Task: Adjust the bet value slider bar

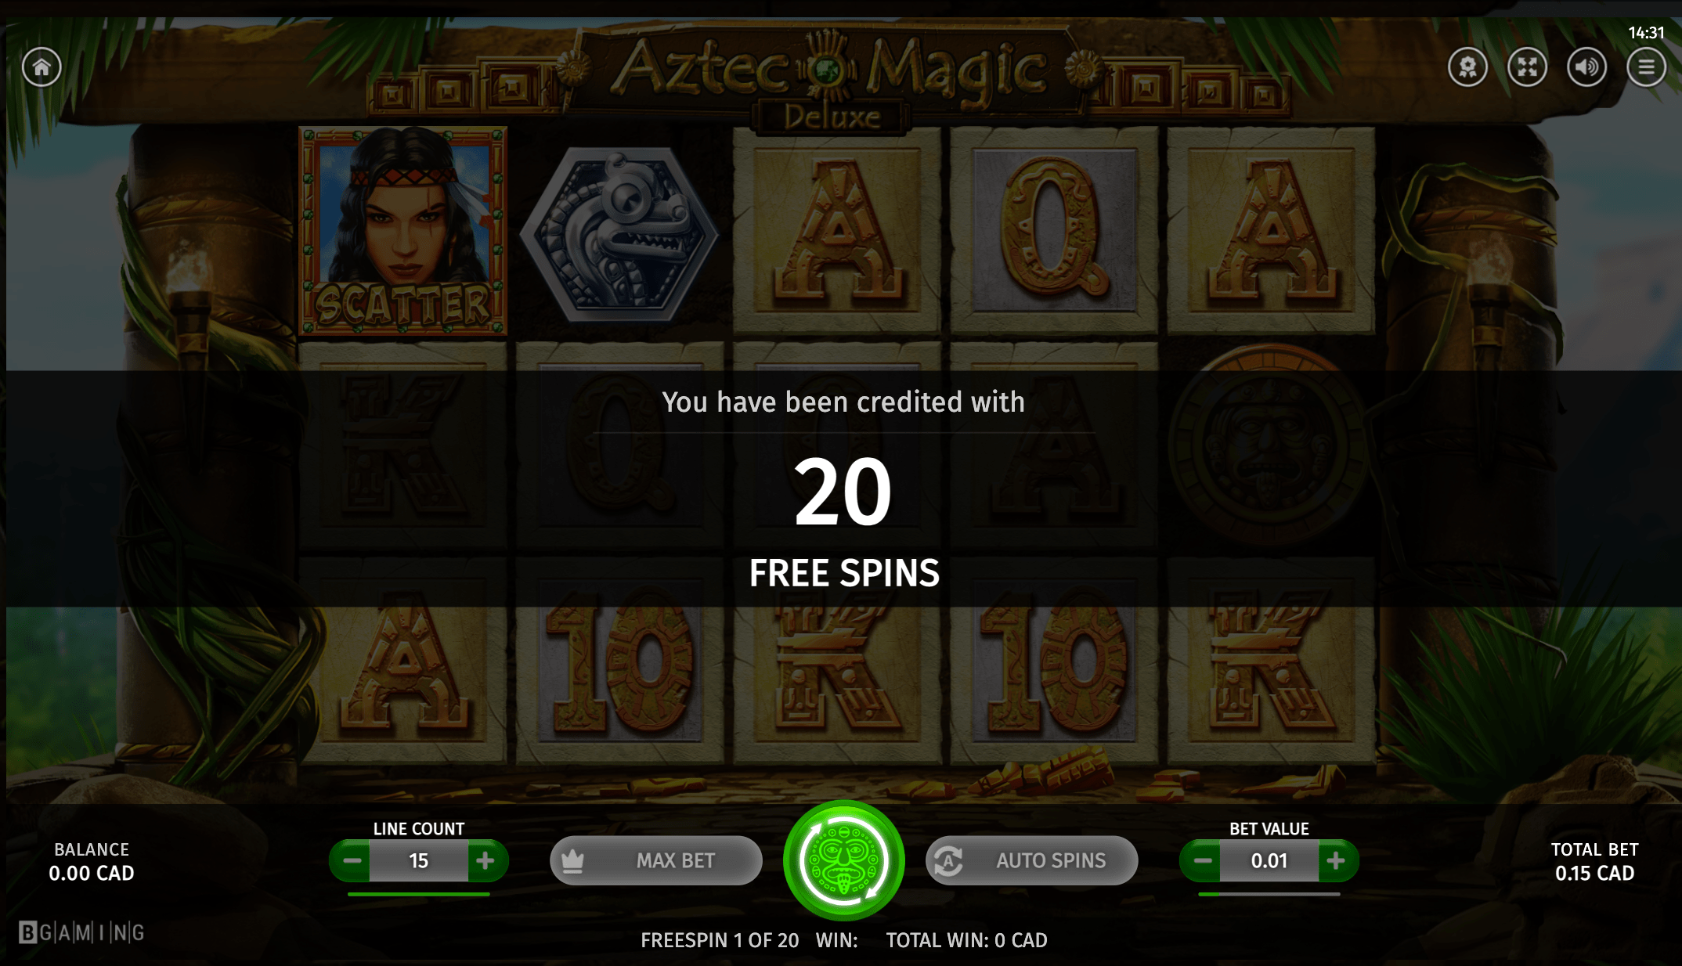Action: pyautogui.click(x=1269, y=894)
